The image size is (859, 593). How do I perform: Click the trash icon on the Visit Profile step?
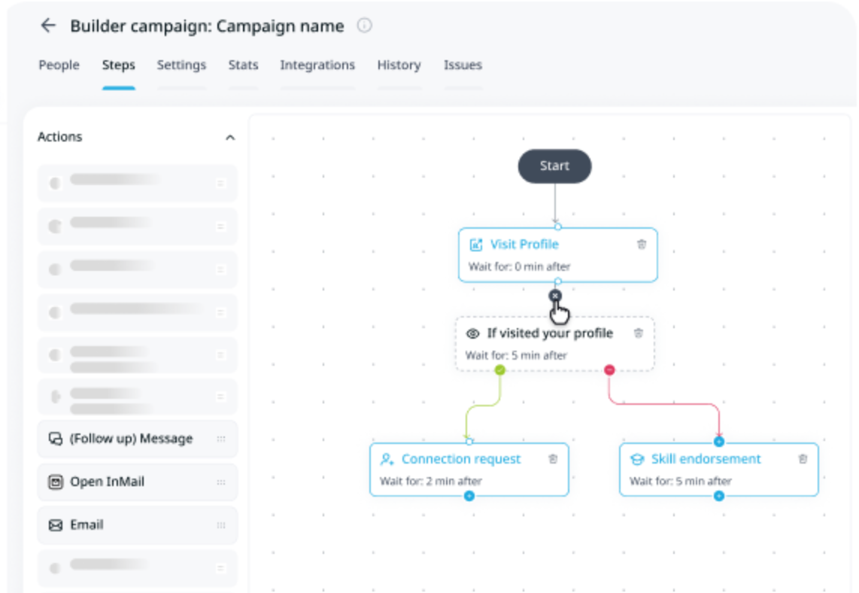[x=642, y=244]
